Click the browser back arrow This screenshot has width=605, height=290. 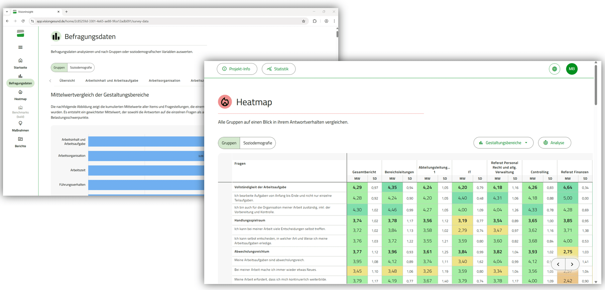[7, 21]
